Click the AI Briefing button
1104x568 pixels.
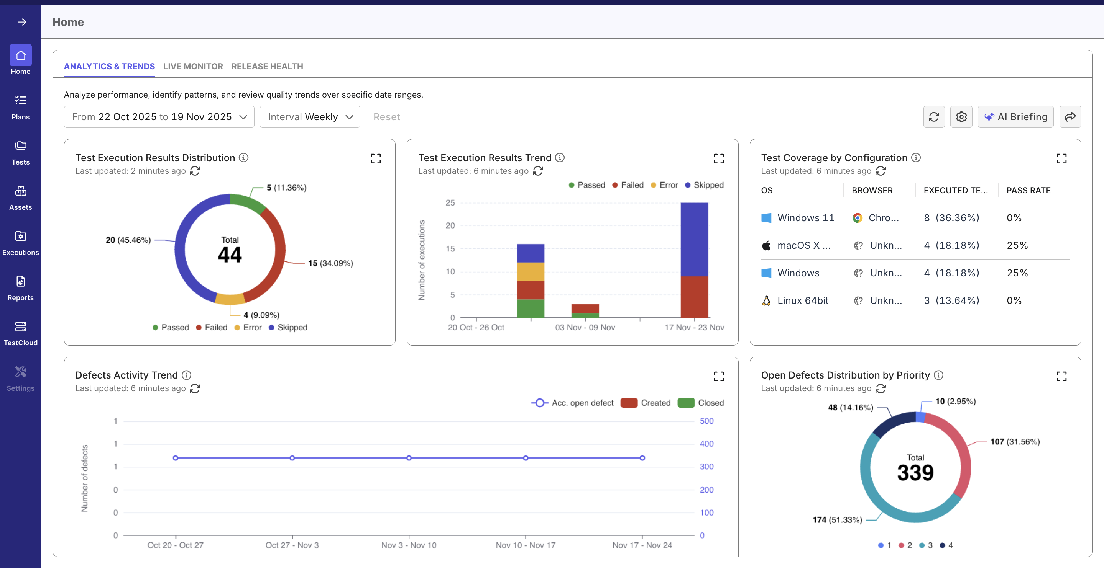coord(1015,116)
